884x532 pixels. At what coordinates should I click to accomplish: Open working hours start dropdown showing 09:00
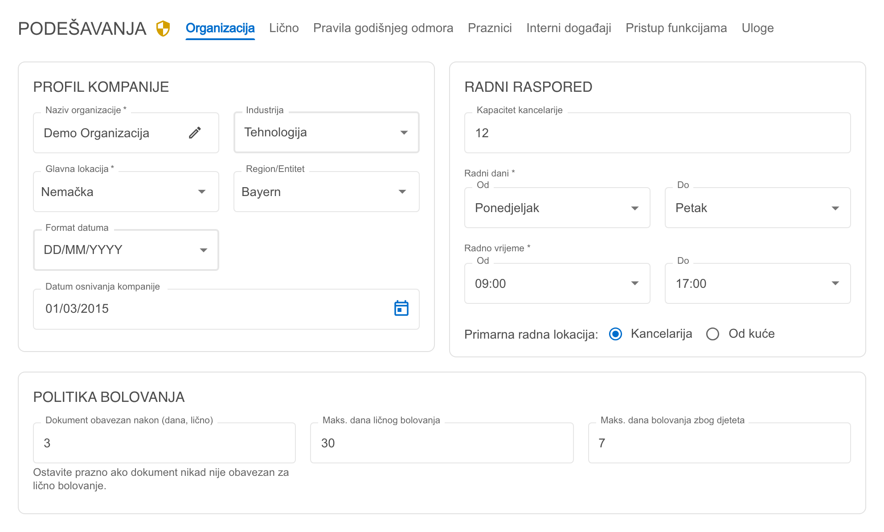(x=557, y=283)
